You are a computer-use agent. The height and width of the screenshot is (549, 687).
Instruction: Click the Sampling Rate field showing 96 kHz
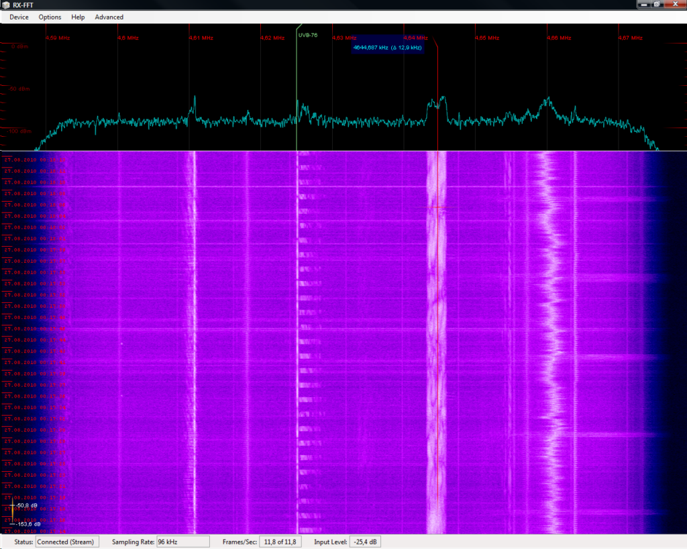pyautogui.click(x=182, y=542)
